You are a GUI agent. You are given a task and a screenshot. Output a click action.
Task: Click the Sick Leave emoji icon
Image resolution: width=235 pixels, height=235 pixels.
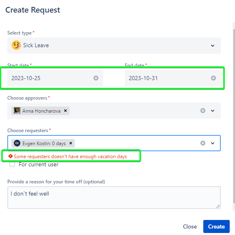(16, 45)
